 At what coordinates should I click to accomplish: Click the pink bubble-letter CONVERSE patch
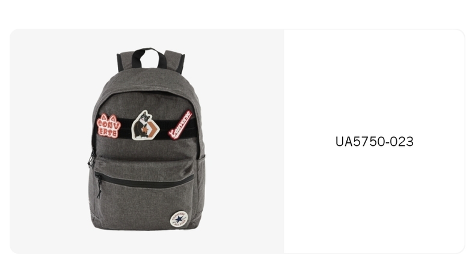[x=109, y=126]
